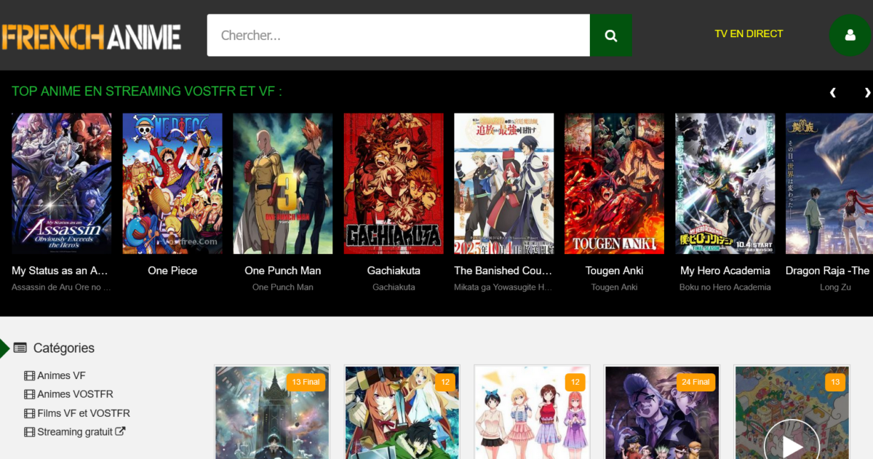Open the user account profile icon
The width and height of the screenshot is (873, 459).
click(x=850, y=35)
